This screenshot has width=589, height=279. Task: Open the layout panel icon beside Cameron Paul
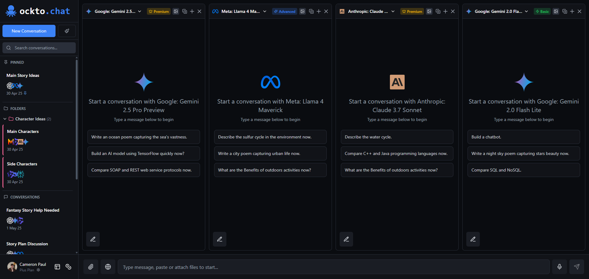[x=57, y=267]
